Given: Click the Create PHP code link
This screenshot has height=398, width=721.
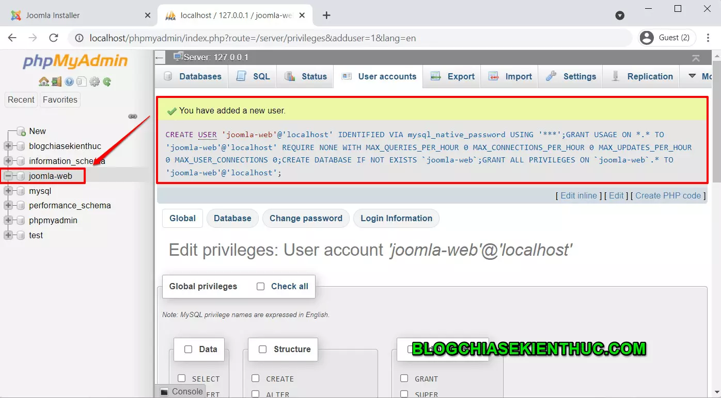Looking at the screenshot, I should pos(668,195).
